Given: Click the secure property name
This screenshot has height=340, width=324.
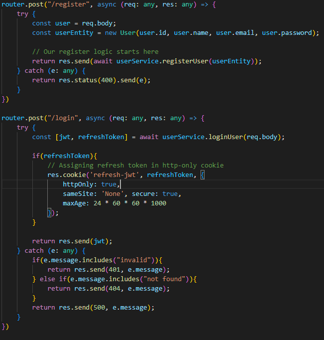Looking at the screenshot, I should coord(143,194).
